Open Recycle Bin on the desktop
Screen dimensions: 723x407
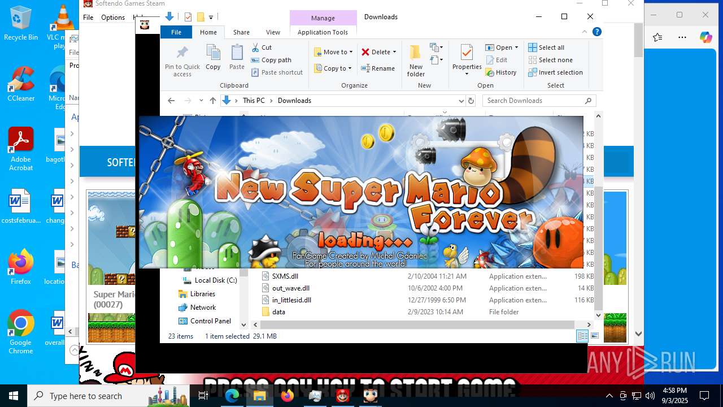21,24
